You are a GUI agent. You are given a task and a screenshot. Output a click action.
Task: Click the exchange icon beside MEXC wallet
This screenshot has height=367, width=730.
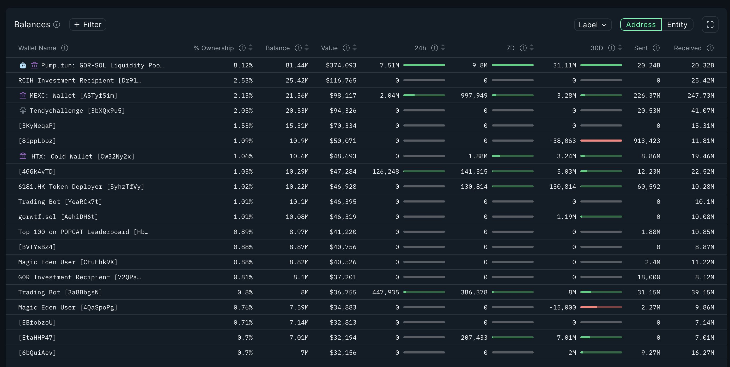pos(23,96)
